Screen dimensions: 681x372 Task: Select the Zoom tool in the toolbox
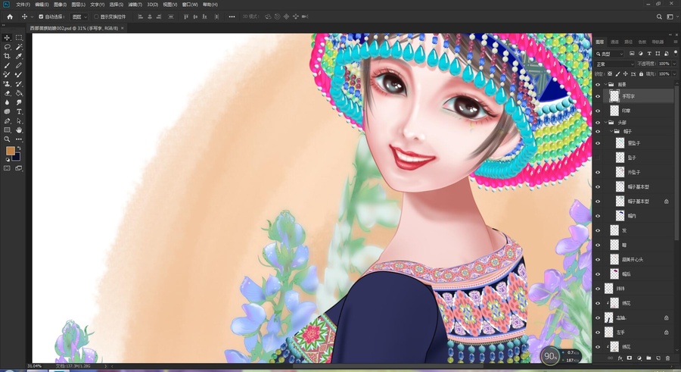coord(7,139)
